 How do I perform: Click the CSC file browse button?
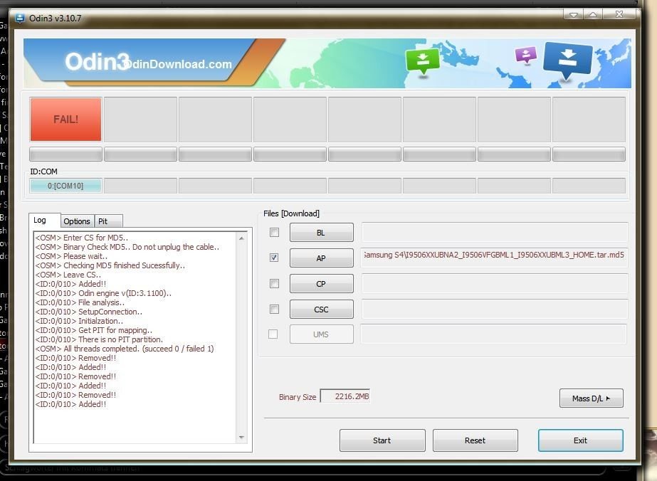click(321, 310)
